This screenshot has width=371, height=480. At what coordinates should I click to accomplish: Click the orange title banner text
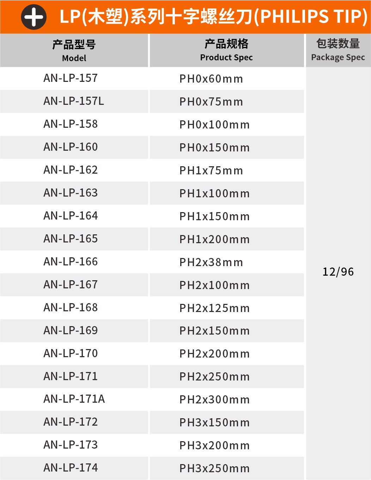pos(213,17)
